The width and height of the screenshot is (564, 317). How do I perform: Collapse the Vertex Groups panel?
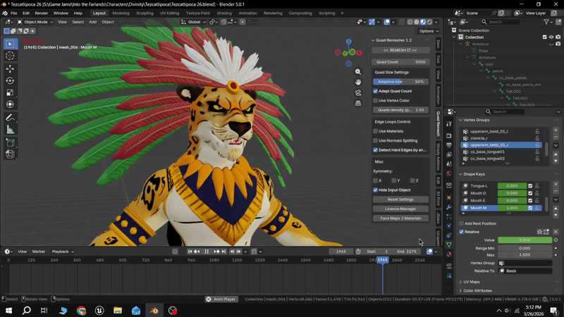[460, 120]
